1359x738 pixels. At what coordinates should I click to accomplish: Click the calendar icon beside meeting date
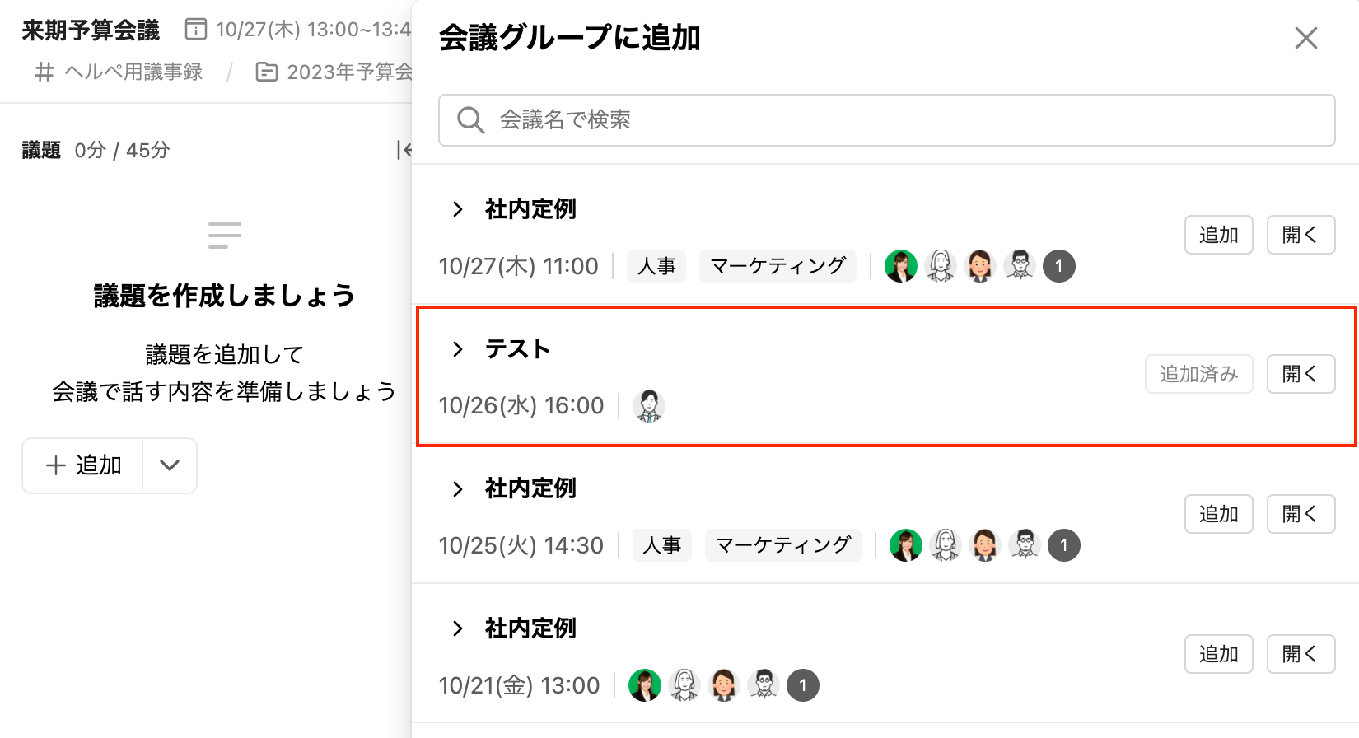tap(196, 30)
